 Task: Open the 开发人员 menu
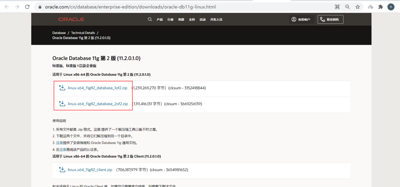(x=216, y=20)
